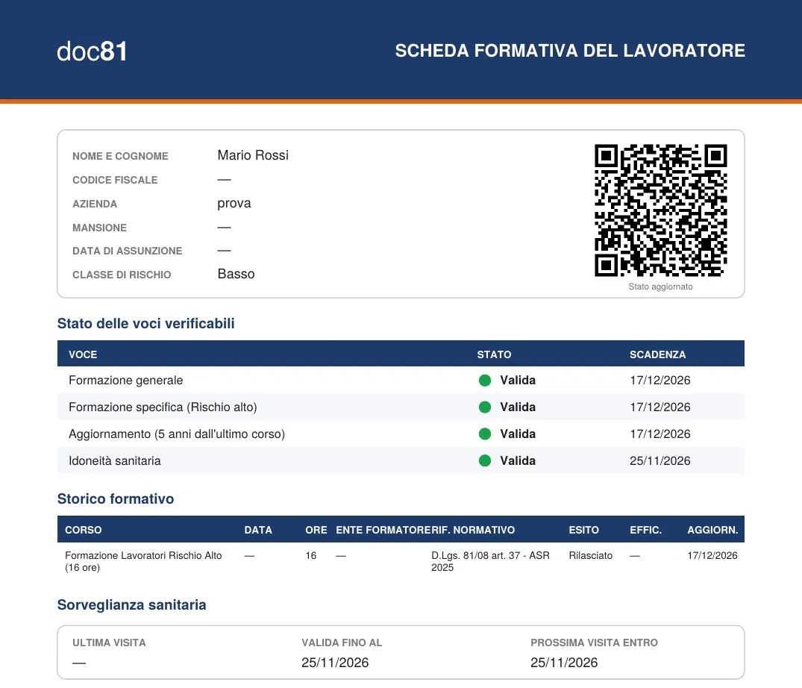Click the 'Sorveglianza sanitaria' heading

(x=131, y=604)
